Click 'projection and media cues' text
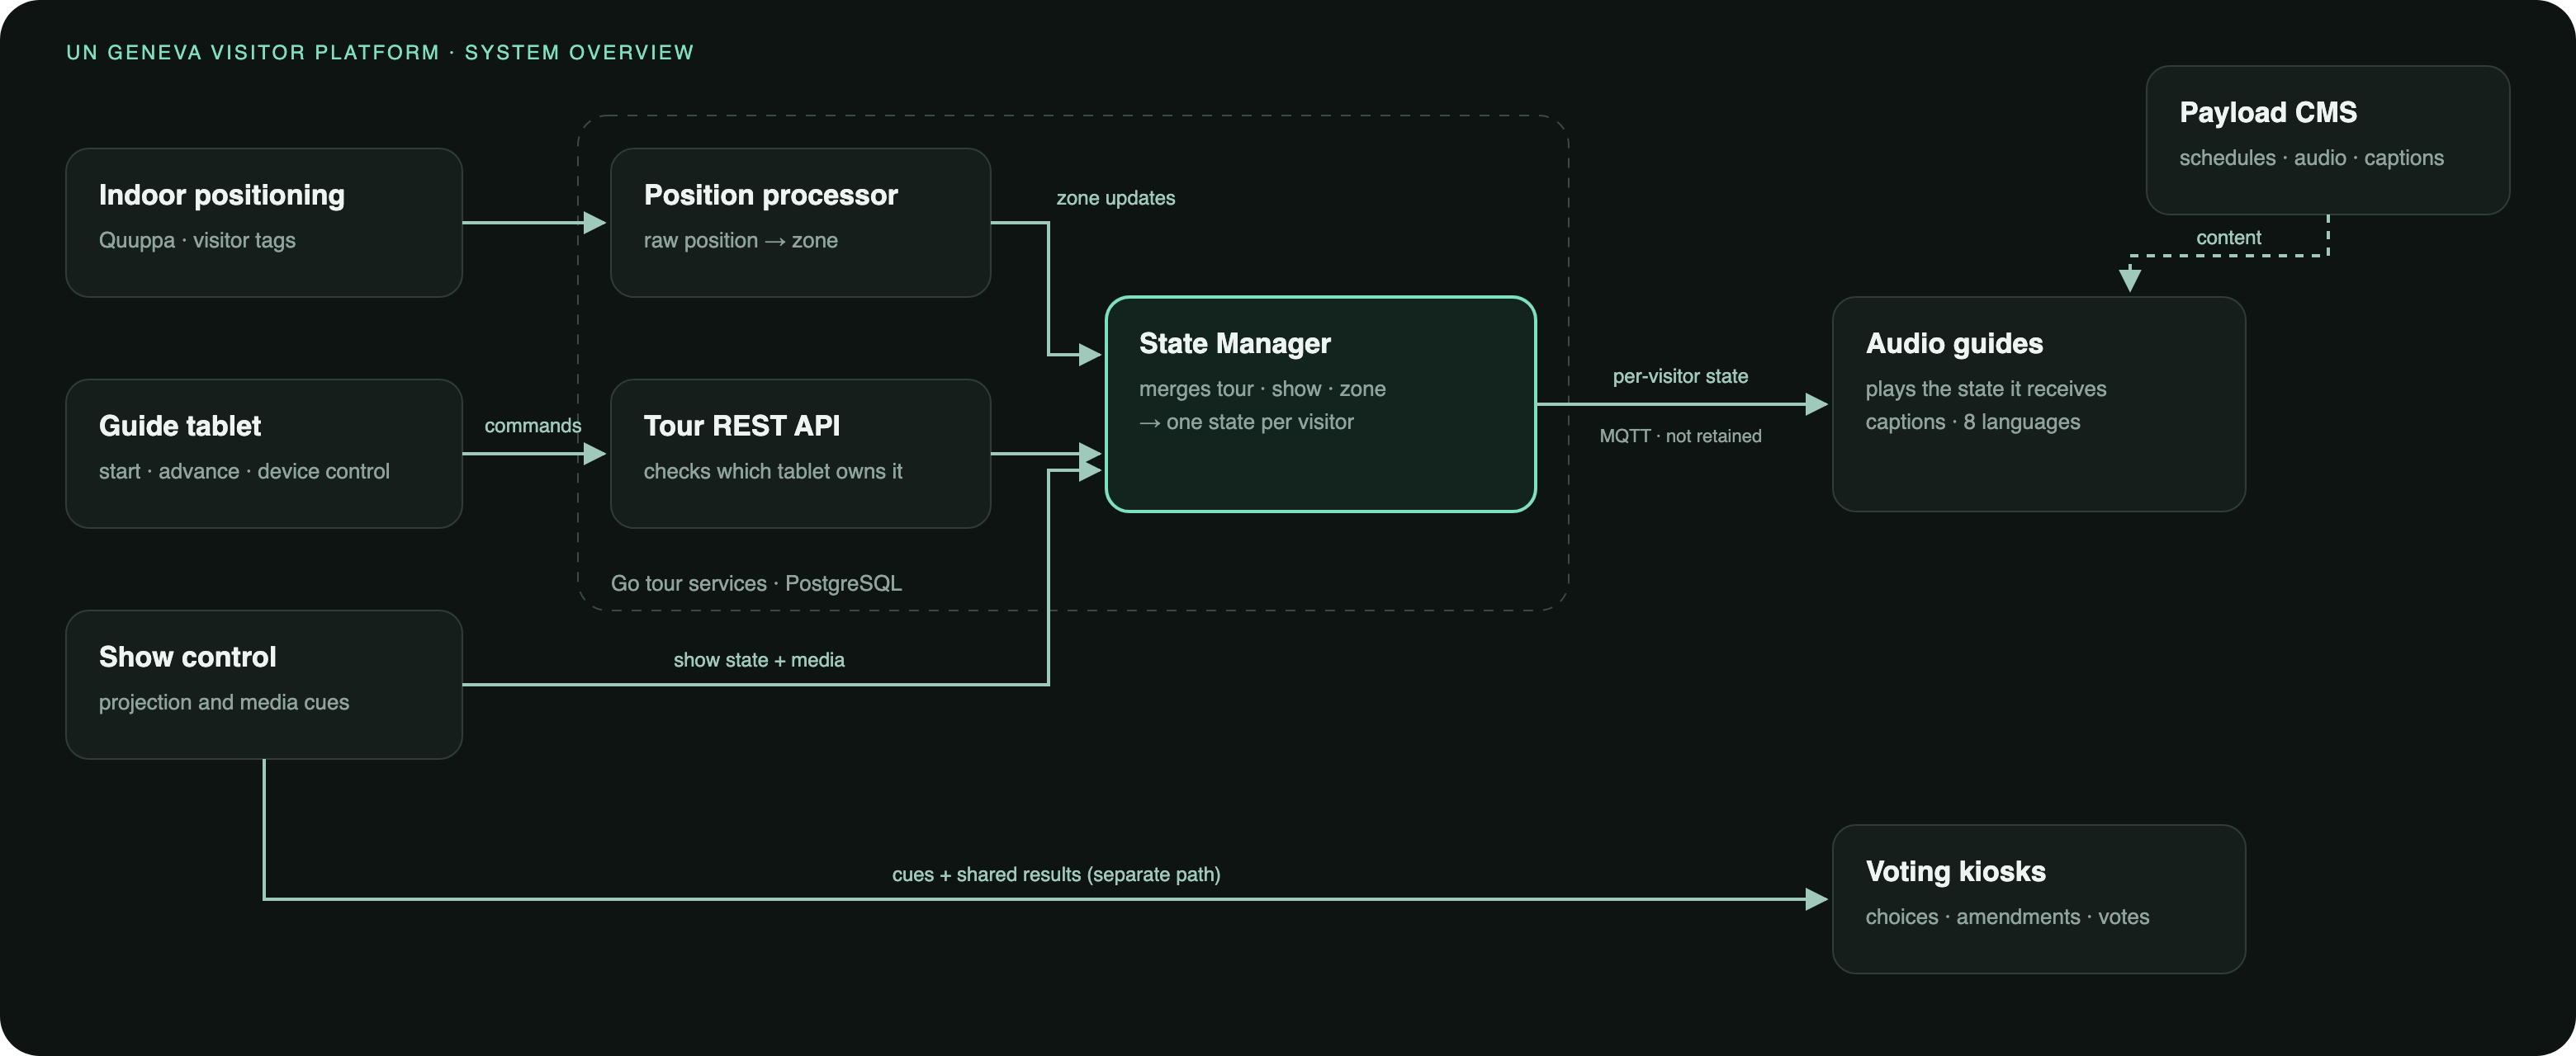Image resolution: width=2576 pixels, height=1056 pixels. click(x=224, y=702)
